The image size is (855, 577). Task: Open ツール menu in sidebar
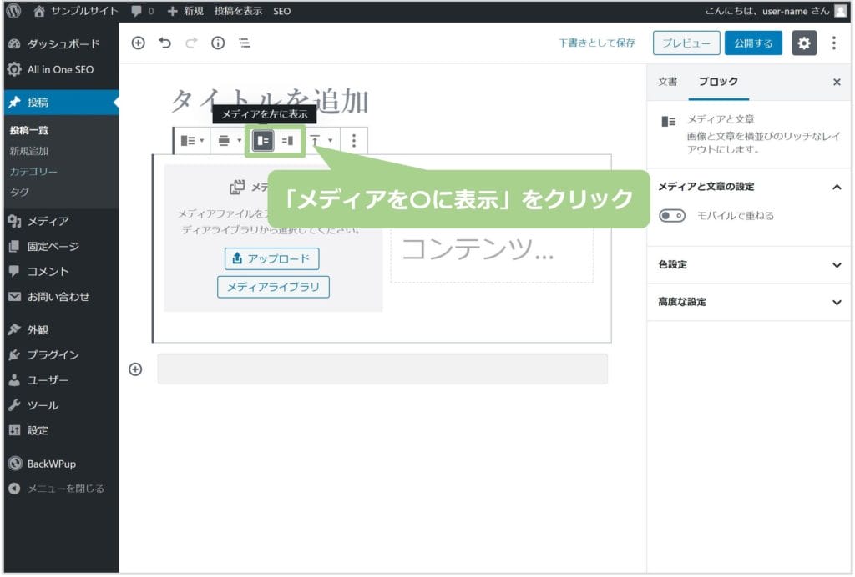click(x=61, y=406)
